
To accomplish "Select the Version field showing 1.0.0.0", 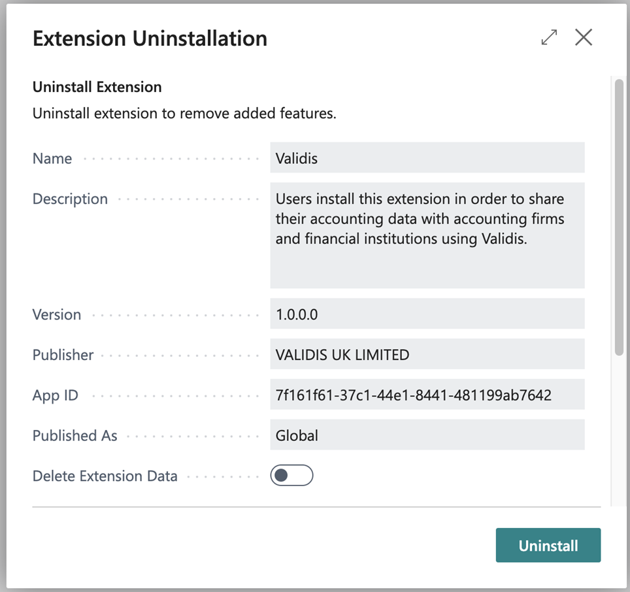I will tap(427, 314).
